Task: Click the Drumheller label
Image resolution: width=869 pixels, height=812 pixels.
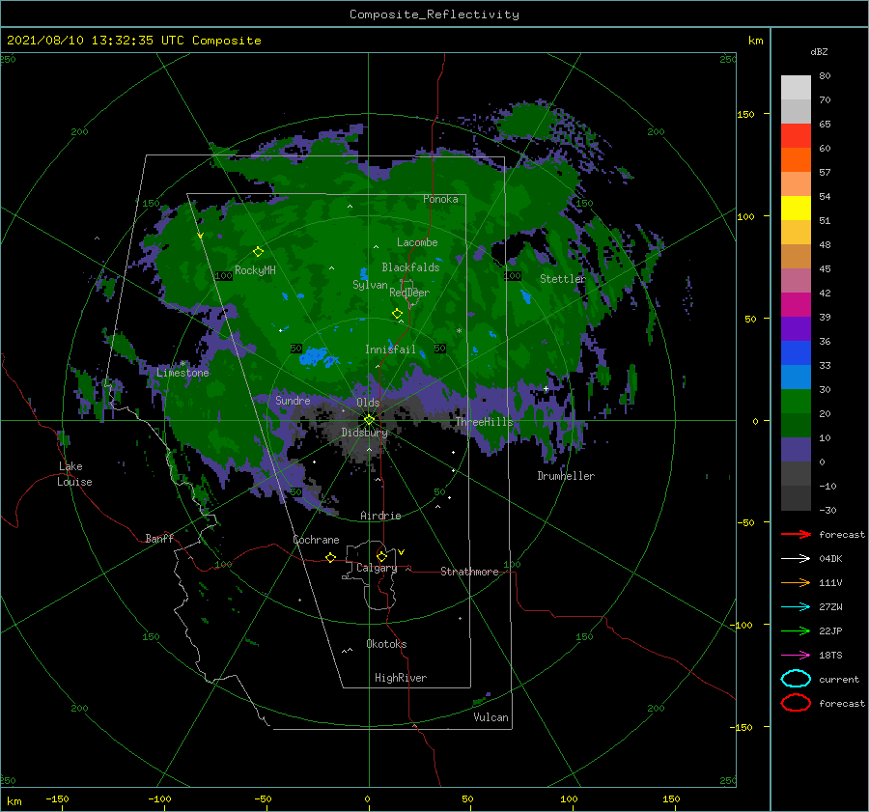Action: coord(566,476)
